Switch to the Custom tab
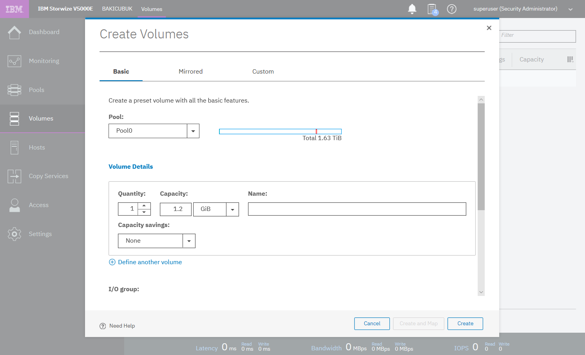 (263, 72)
